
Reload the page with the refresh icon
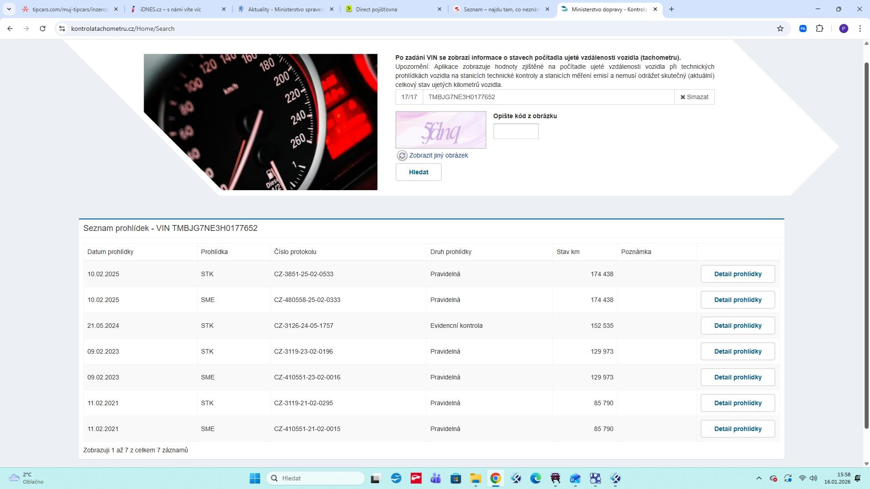tap(43, 29)
